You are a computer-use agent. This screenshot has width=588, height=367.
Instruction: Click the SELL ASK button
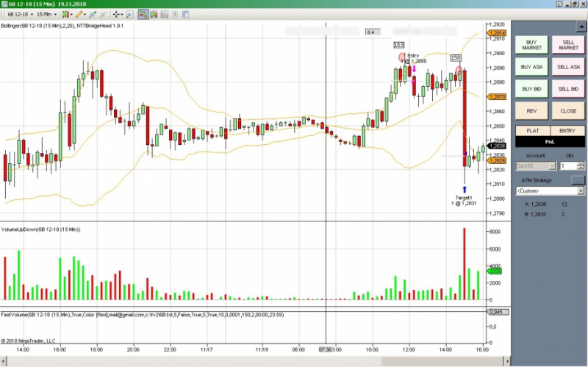pos(568,67)
